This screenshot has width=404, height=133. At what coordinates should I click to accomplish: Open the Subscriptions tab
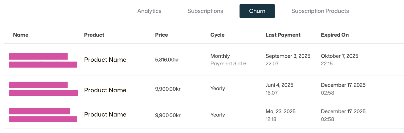tap(205, 11)
